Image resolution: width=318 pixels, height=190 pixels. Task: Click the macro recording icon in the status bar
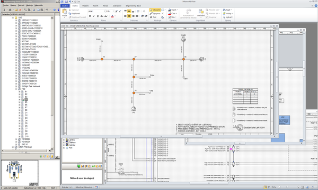click(x=97, y=187)
